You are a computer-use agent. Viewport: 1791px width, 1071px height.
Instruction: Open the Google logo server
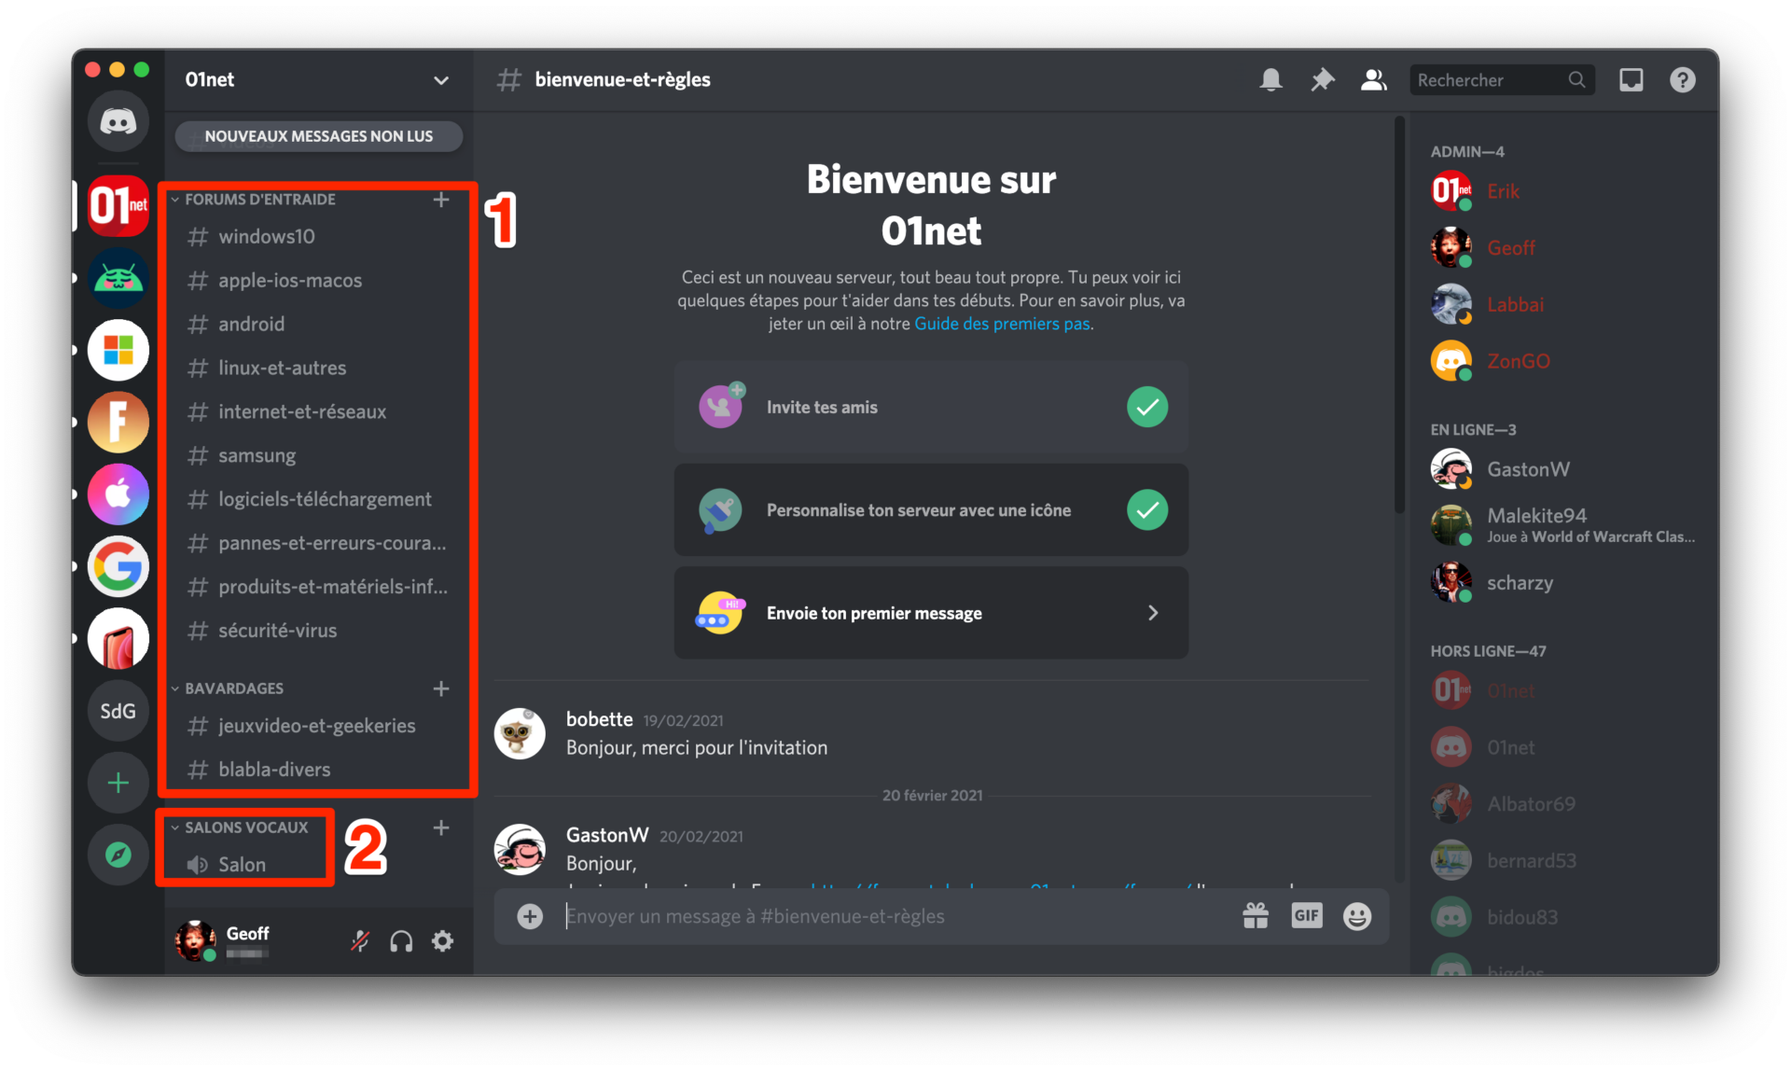pyautogui.click(x=118, y=566)
